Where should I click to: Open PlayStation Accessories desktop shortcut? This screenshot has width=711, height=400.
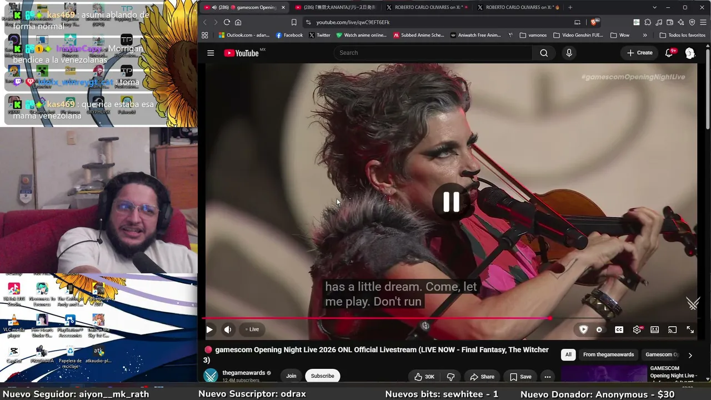[70, 326]
